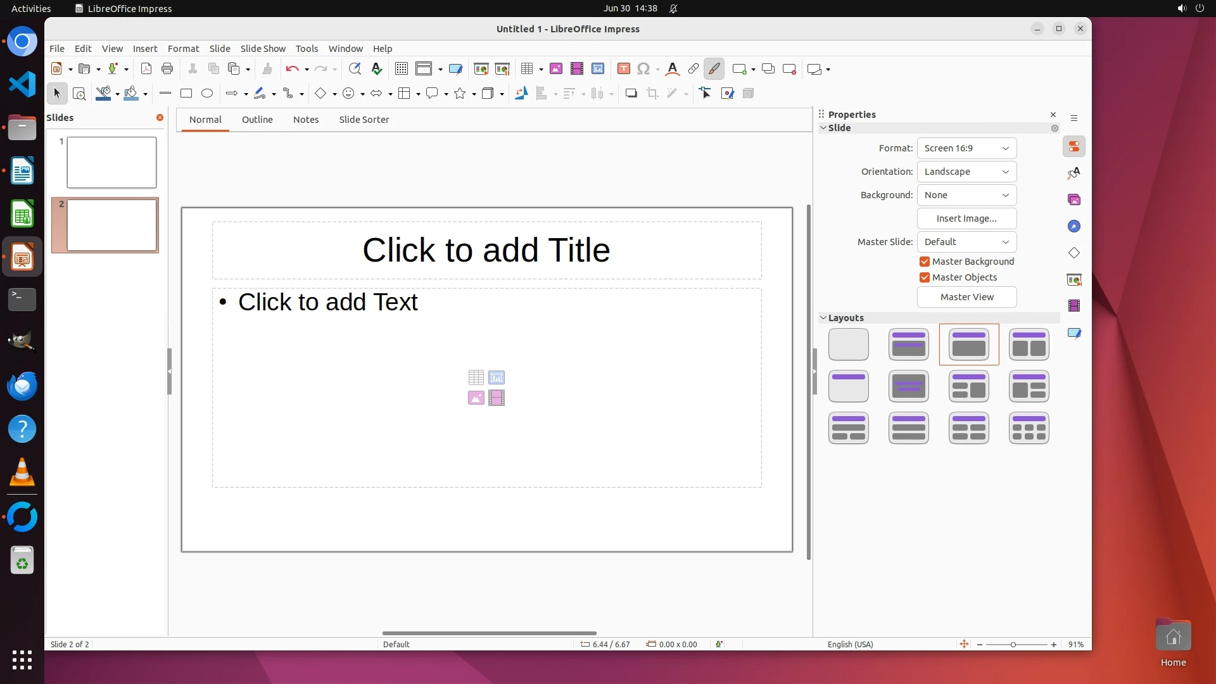Uncheck the Master Background checkbox
1216x684 pixels.
tap(925, 262)
